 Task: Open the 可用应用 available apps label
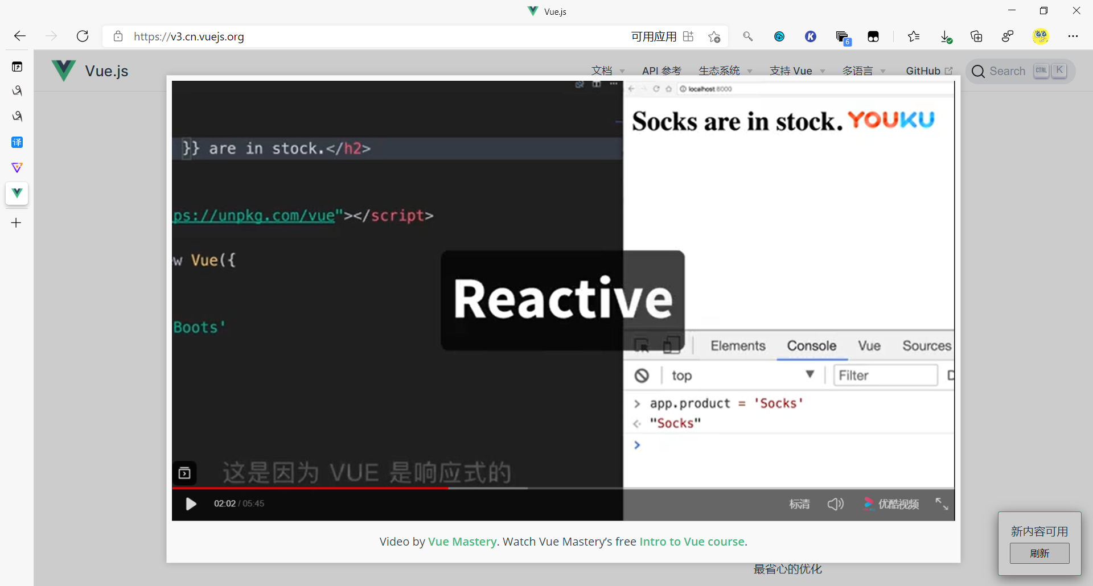pos(654,36)
